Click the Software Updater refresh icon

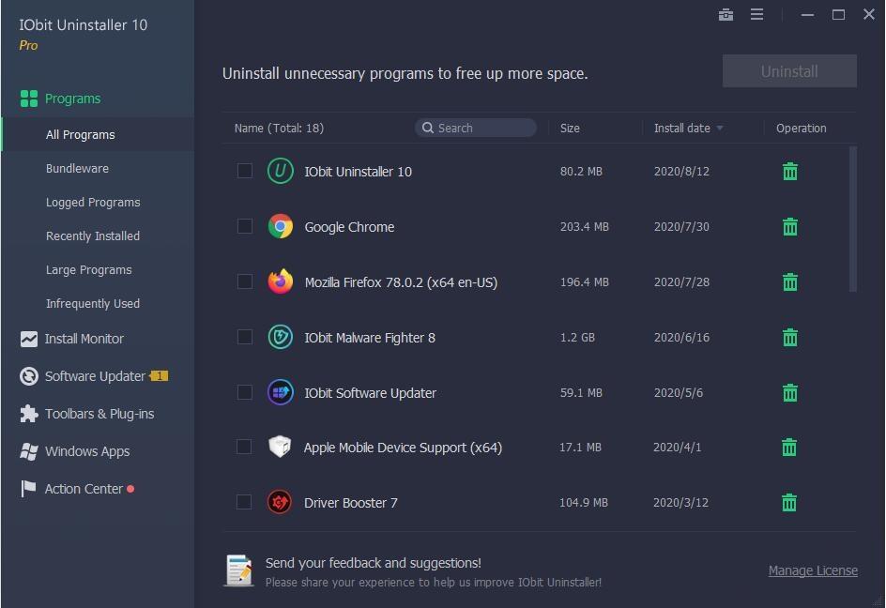(29, 376)
